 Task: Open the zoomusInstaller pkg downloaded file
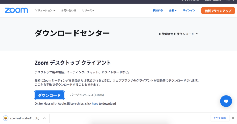pos(25,118)
